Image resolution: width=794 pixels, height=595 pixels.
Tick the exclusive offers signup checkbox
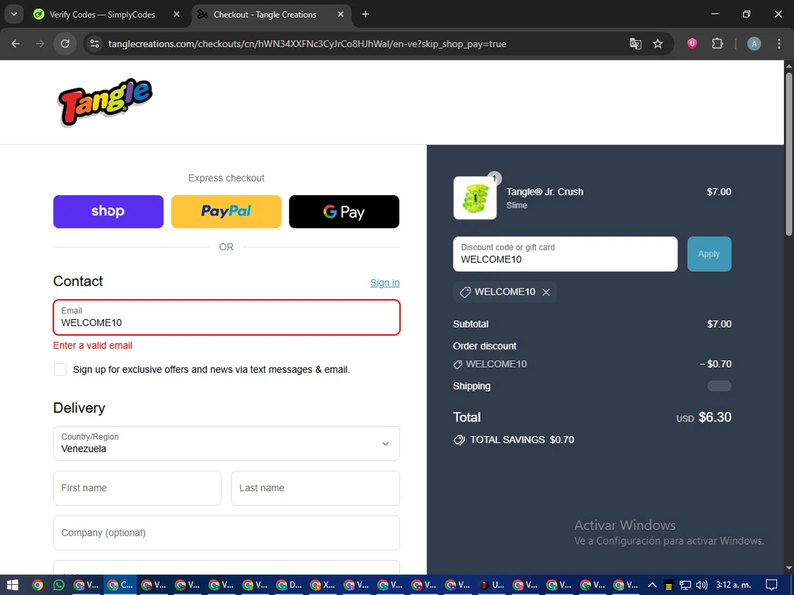click(60, 369)
